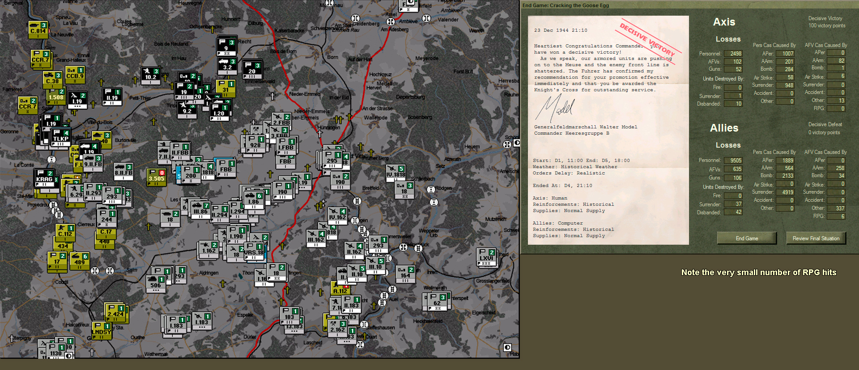Select the CCB.9 unit counter
Image resolution: width=859 pixels, height=370 pixels.
tap(75, 74)
